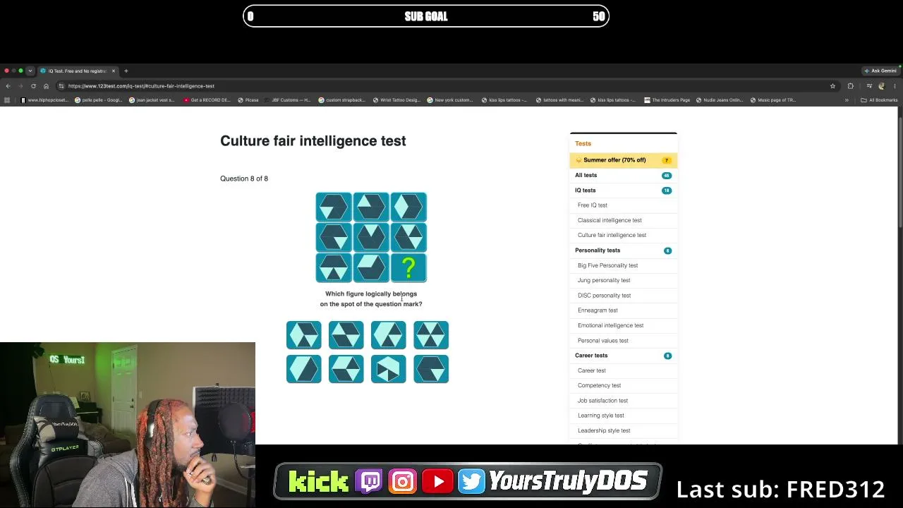Open The Intruders Page bookmark
The width and height of the screenshot is (903, 508).
coord(667,100)
